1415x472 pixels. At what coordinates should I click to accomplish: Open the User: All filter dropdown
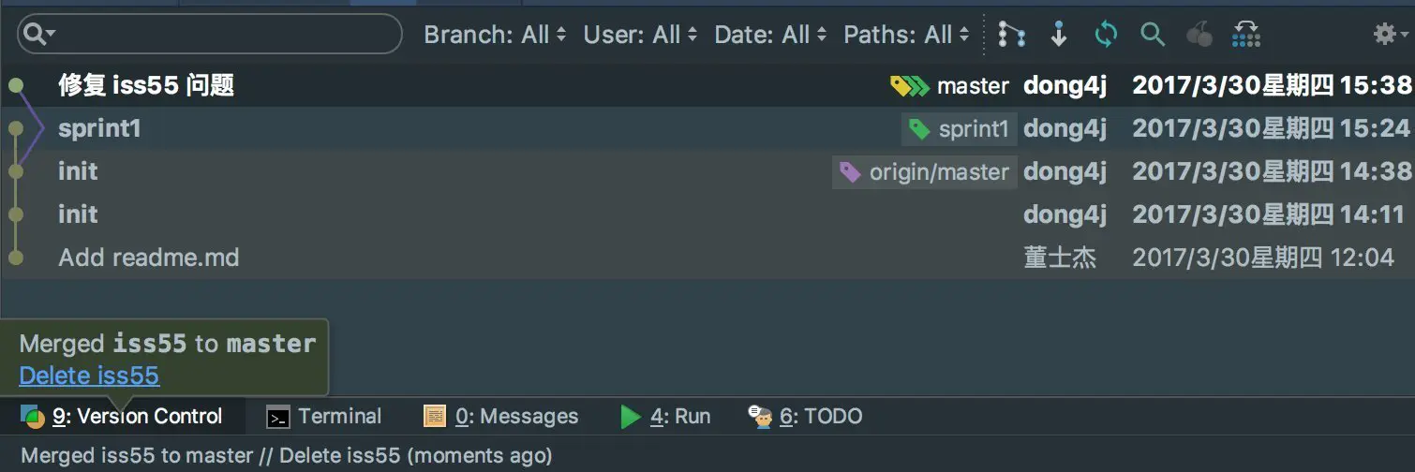point(640,35)
